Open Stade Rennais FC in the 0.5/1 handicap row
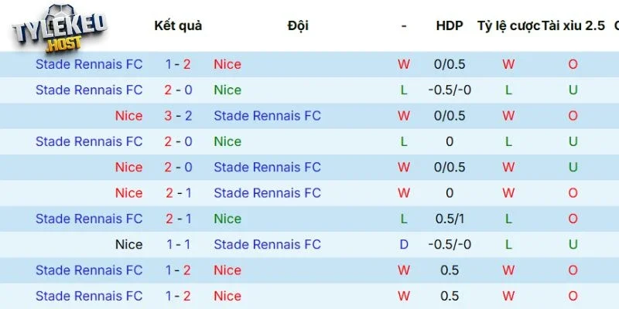 [89, 219]
